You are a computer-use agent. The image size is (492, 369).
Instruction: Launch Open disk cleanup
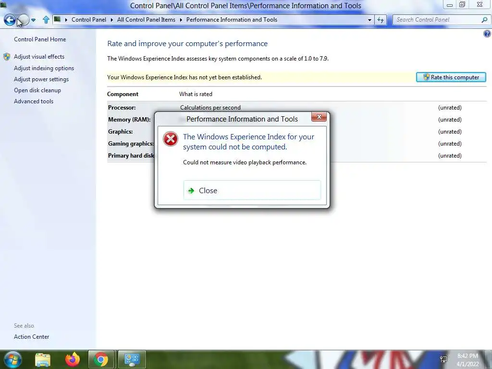(x=37, y=90)
